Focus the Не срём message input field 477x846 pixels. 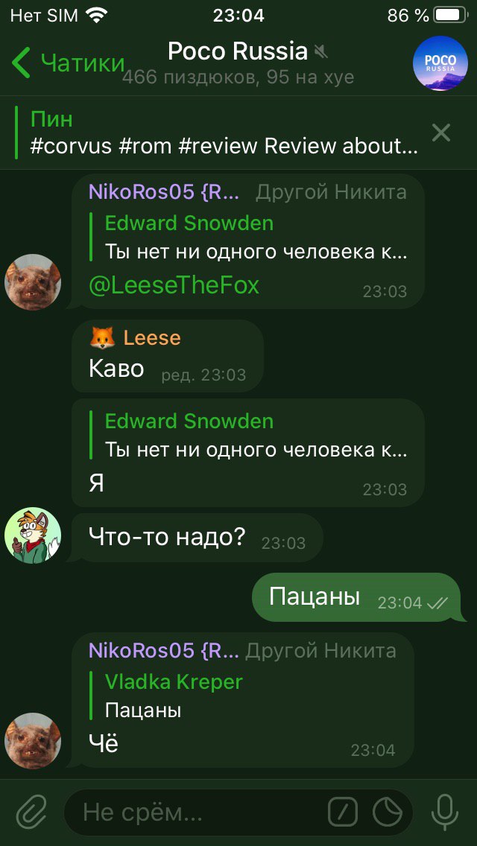195,812
